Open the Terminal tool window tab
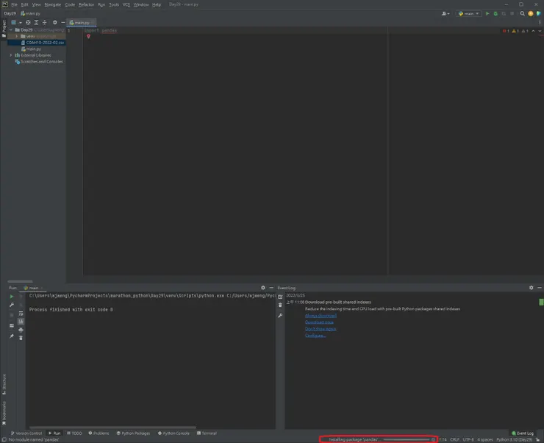 point(207,433)
